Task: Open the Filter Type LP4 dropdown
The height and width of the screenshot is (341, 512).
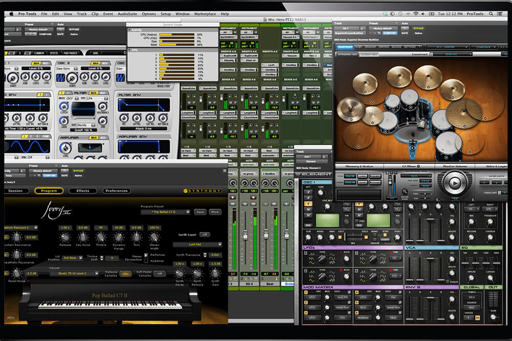Action: tap(96, 98)
